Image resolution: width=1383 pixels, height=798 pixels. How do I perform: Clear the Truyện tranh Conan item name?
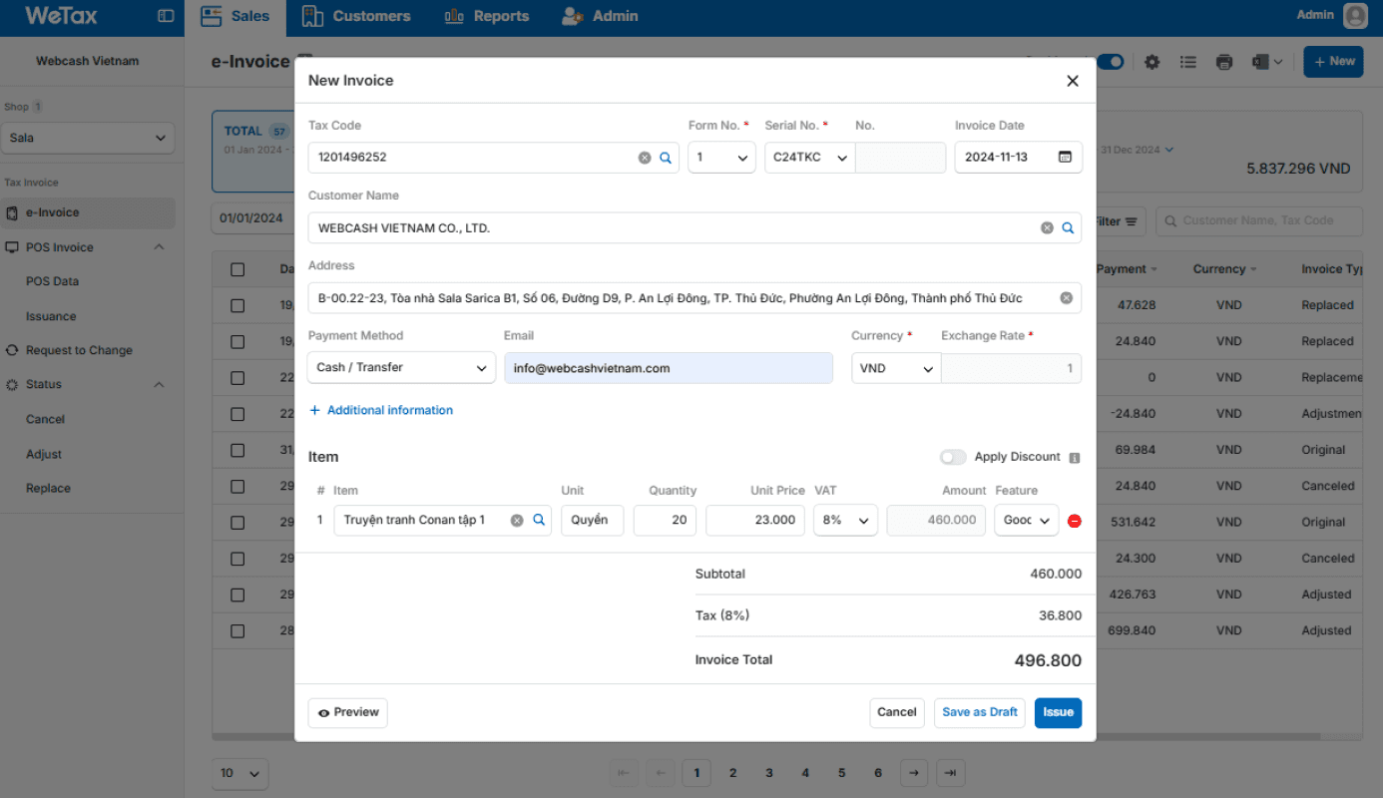517,520
